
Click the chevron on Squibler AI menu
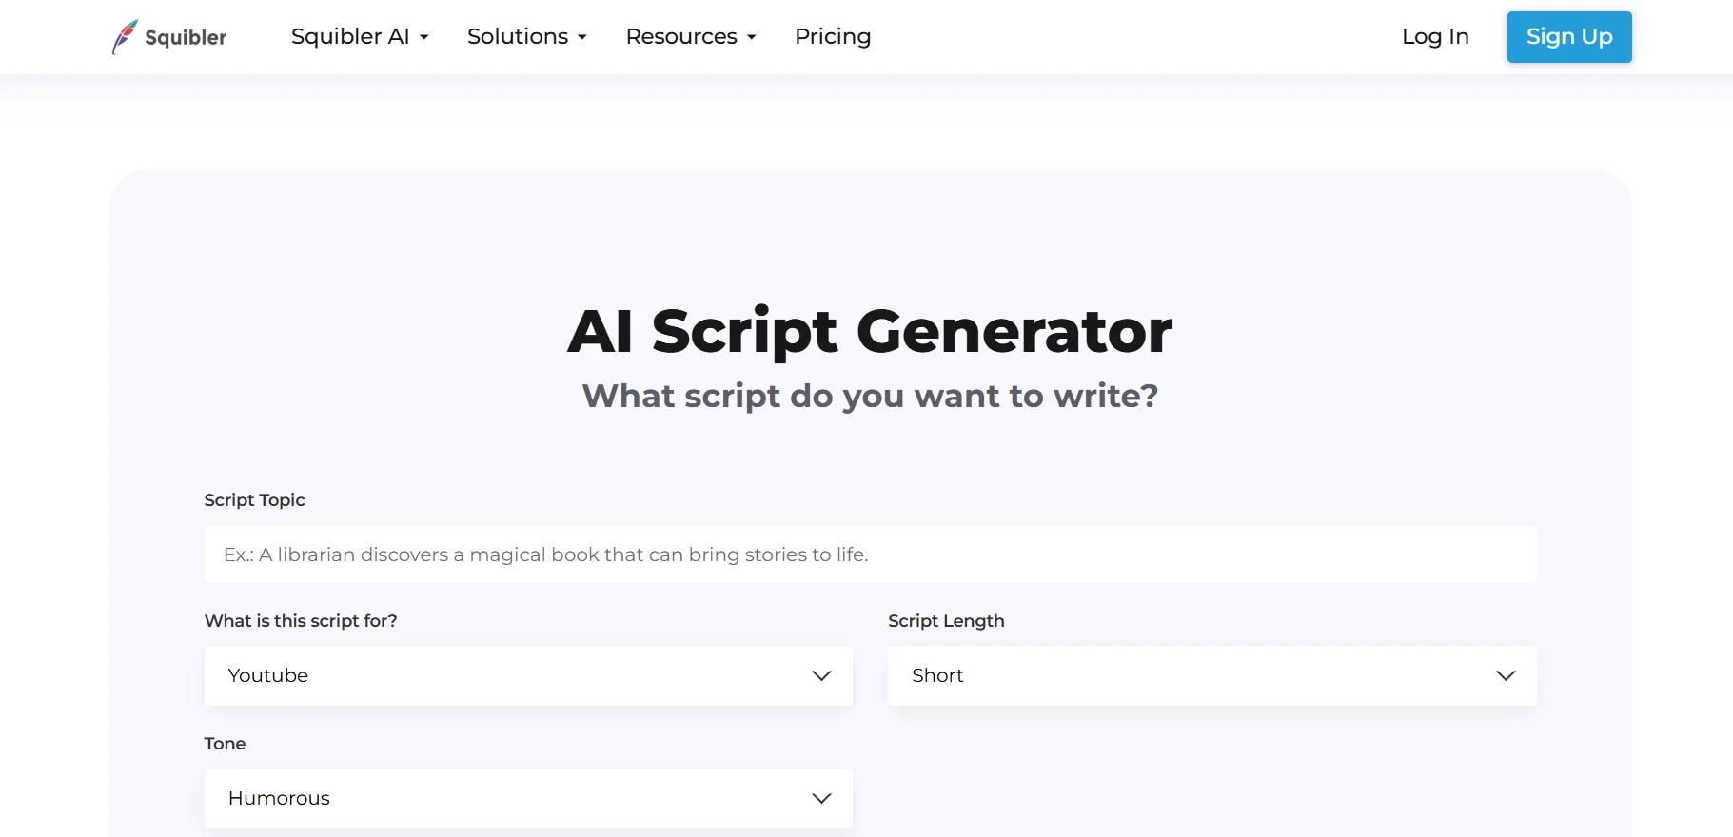coord(423,37)
